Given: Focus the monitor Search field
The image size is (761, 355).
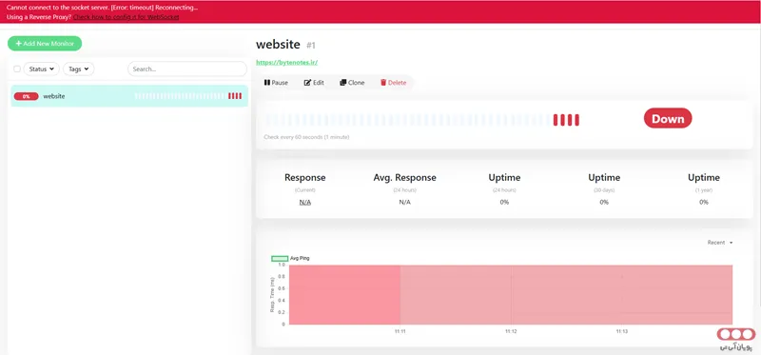Looking at the screenshot, I should click(187, 69).
